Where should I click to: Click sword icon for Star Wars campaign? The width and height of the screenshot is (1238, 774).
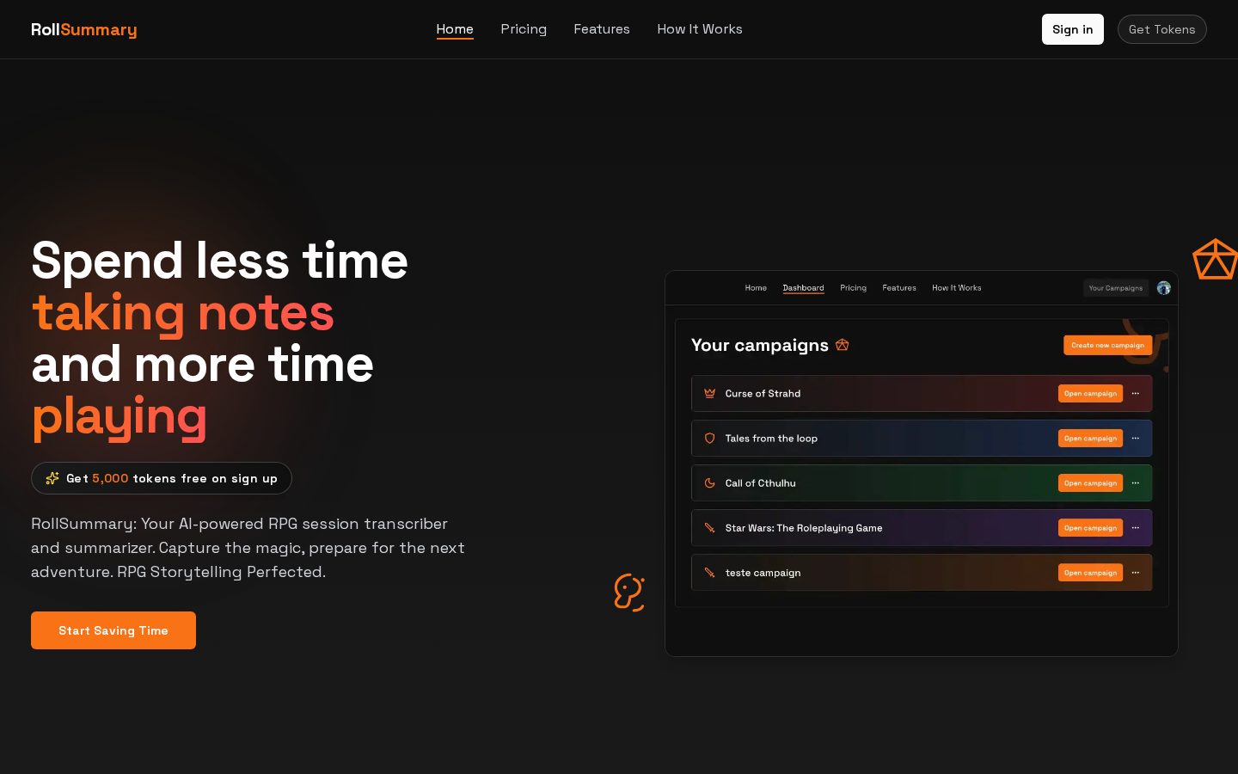(709, 528)
